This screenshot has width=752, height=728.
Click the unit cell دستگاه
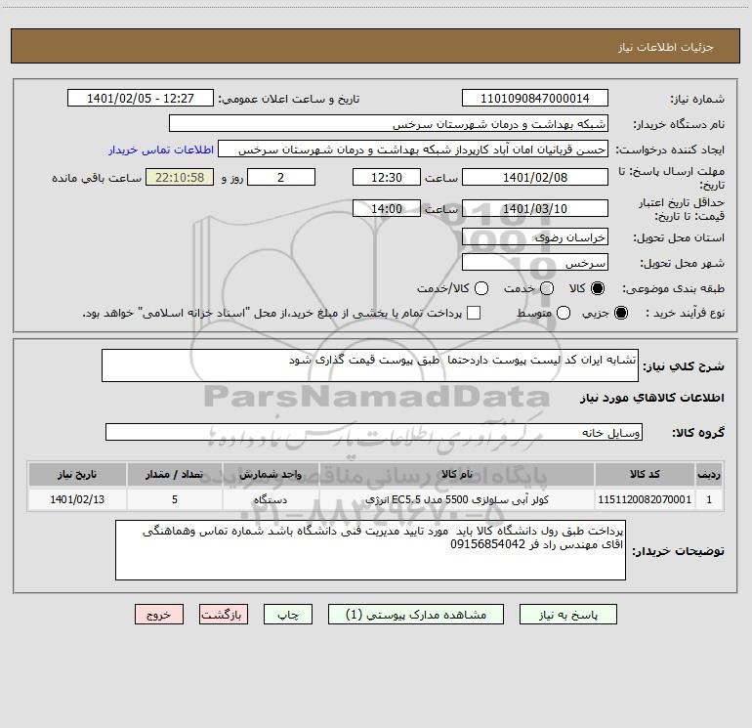[x=271, y=499]
